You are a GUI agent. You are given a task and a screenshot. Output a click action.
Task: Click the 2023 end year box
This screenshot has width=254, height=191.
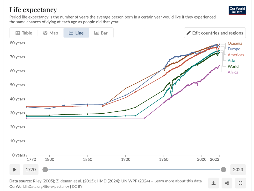pos(238,170)
